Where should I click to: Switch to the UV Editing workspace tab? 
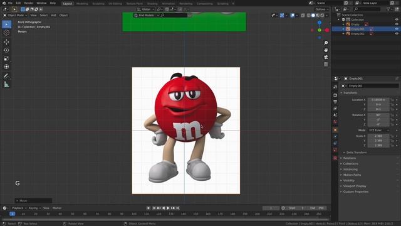tap(115, 4)
